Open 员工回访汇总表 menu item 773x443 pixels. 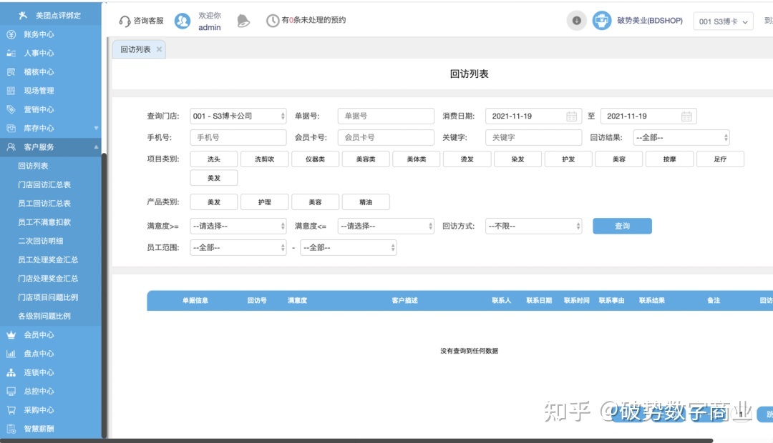[x=44, y=204]
